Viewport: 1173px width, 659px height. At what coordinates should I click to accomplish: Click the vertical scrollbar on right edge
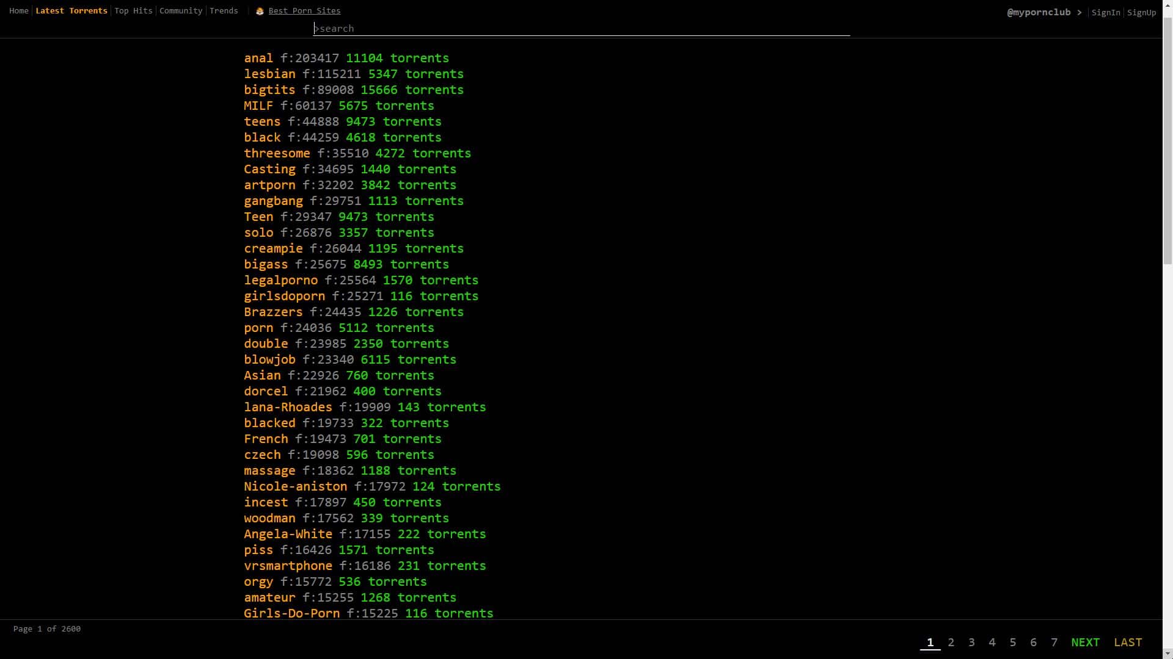(x=1168, y=140)
